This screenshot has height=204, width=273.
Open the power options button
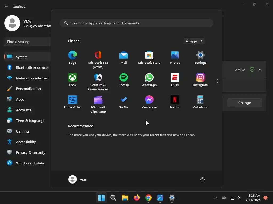[x=203, y=179]
